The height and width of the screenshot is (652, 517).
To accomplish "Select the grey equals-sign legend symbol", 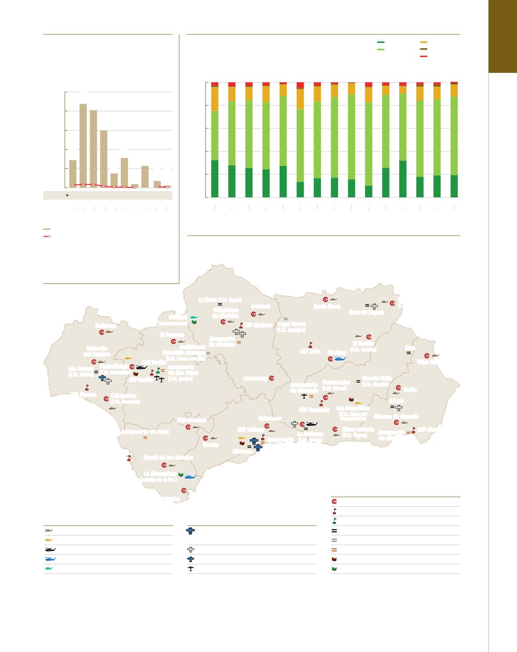I will pyautogui.click(x=334, y=540).
